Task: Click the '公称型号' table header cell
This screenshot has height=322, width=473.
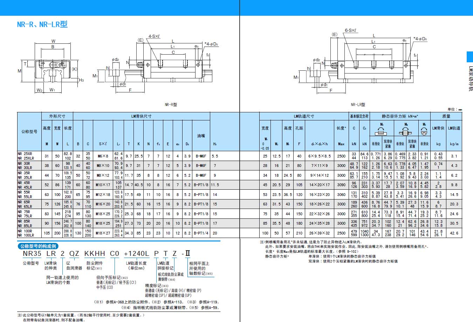Action: pyautogui.click(x=29, y=132)
